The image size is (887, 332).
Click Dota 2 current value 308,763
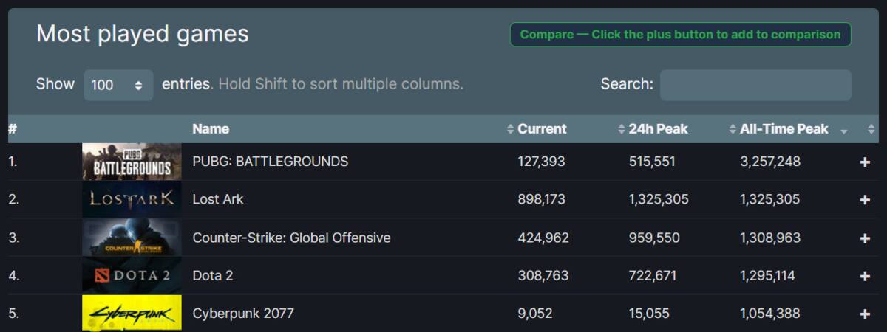(x=543, y=276)
